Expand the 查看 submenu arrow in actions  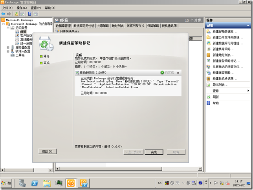[x=248, y=91]
